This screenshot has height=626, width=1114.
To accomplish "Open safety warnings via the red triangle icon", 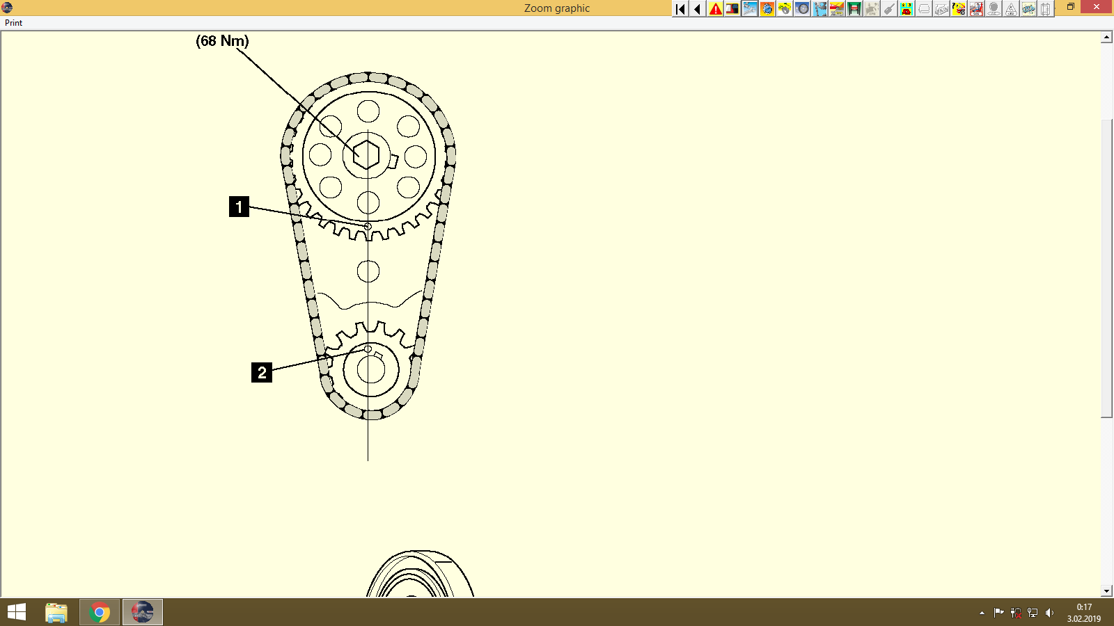I will click(x=714, y=8).
